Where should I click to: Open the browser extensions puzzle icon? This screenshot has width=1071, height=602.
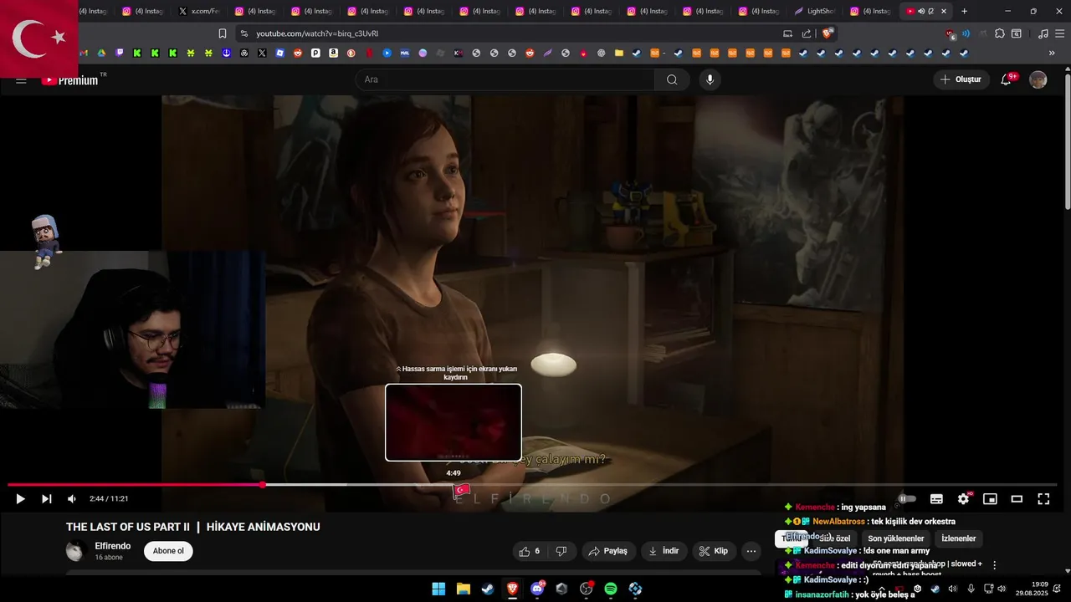coord(999,33)
